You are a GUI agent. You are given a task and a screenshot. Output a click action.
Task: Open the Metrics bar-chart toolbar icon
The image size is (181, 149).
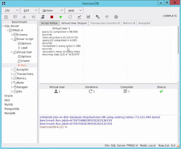88,17
